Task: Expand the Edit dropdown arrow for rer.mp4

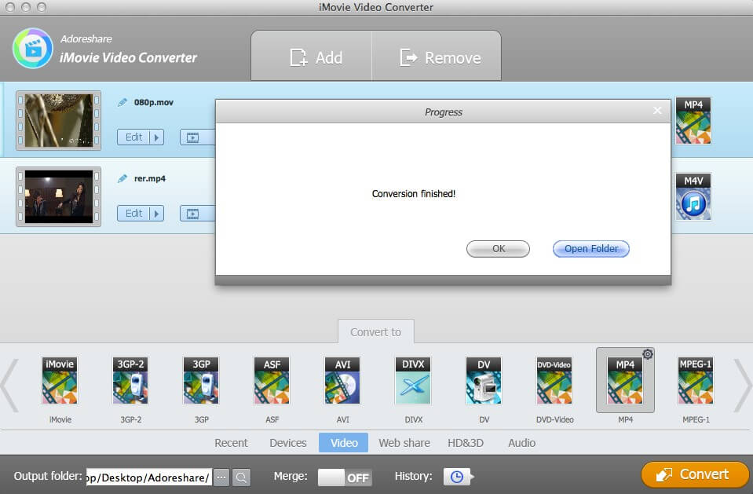Action: pos(156,214)
